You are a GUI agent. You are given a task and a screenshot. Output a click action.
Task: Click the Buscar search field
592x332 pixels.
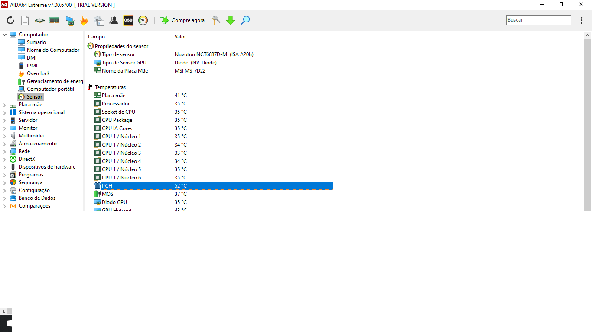[x=539, y=20]
